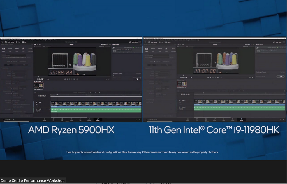Screen dimensions: 287x184
Task: Switch to File tab in AMD render settings
Action: click(x=24, y=65)
